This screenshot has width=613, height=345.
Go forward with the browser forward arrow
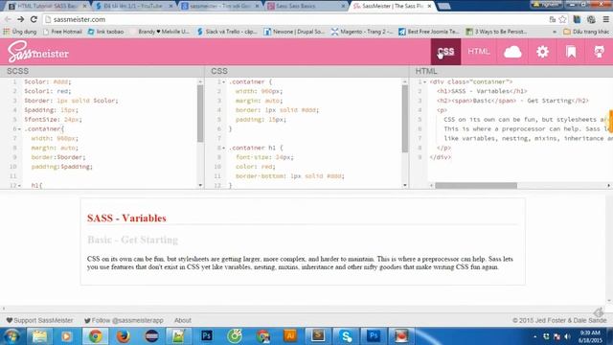tap(21, 19)
